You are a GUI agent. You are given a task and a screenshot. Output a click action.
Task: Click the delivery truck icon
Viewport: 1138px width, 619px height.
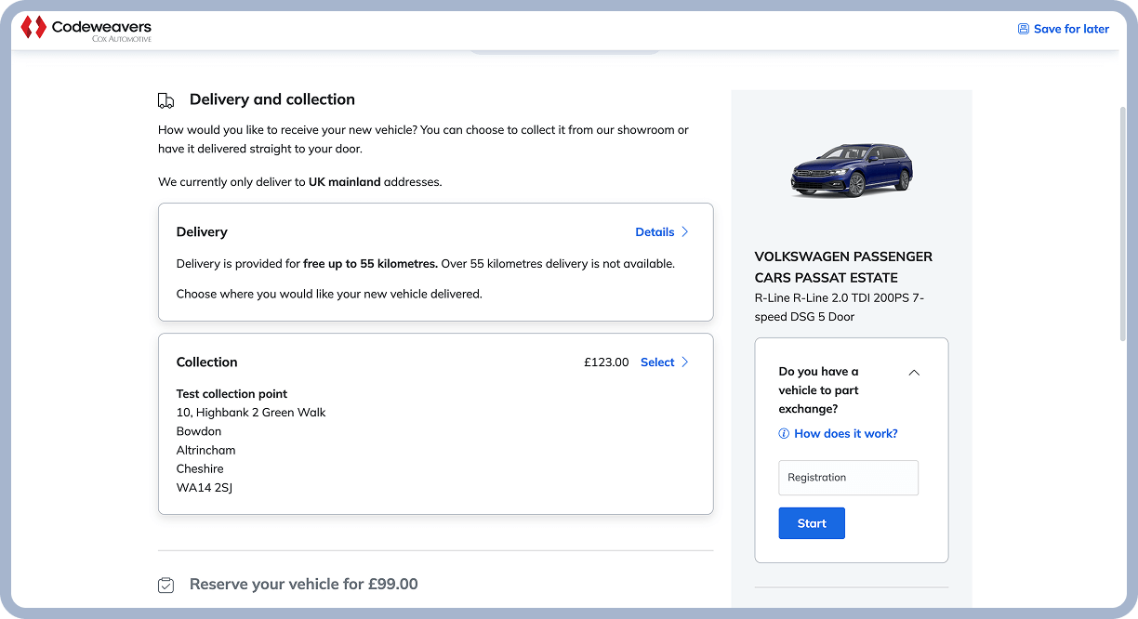[x=166, y=100]
